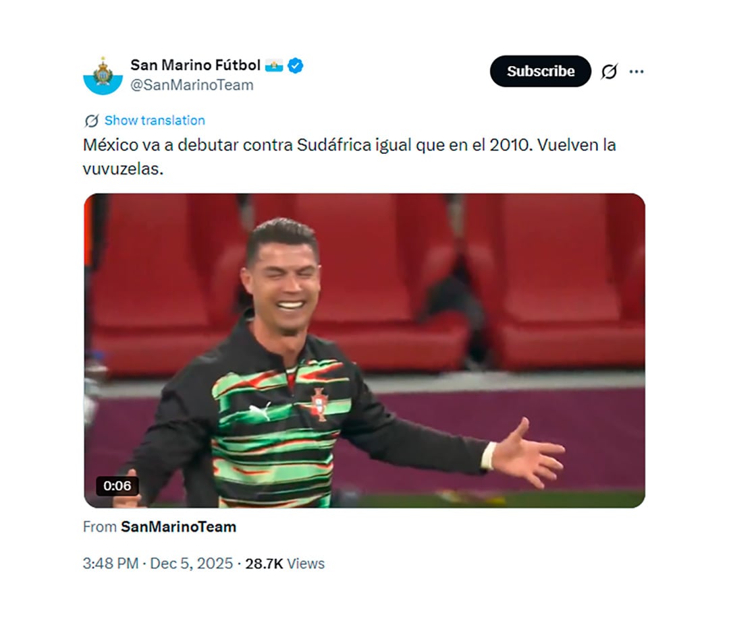729x623 pixels.
Task: Click the word vuvuzelas in the post
Action: [122, 169]
